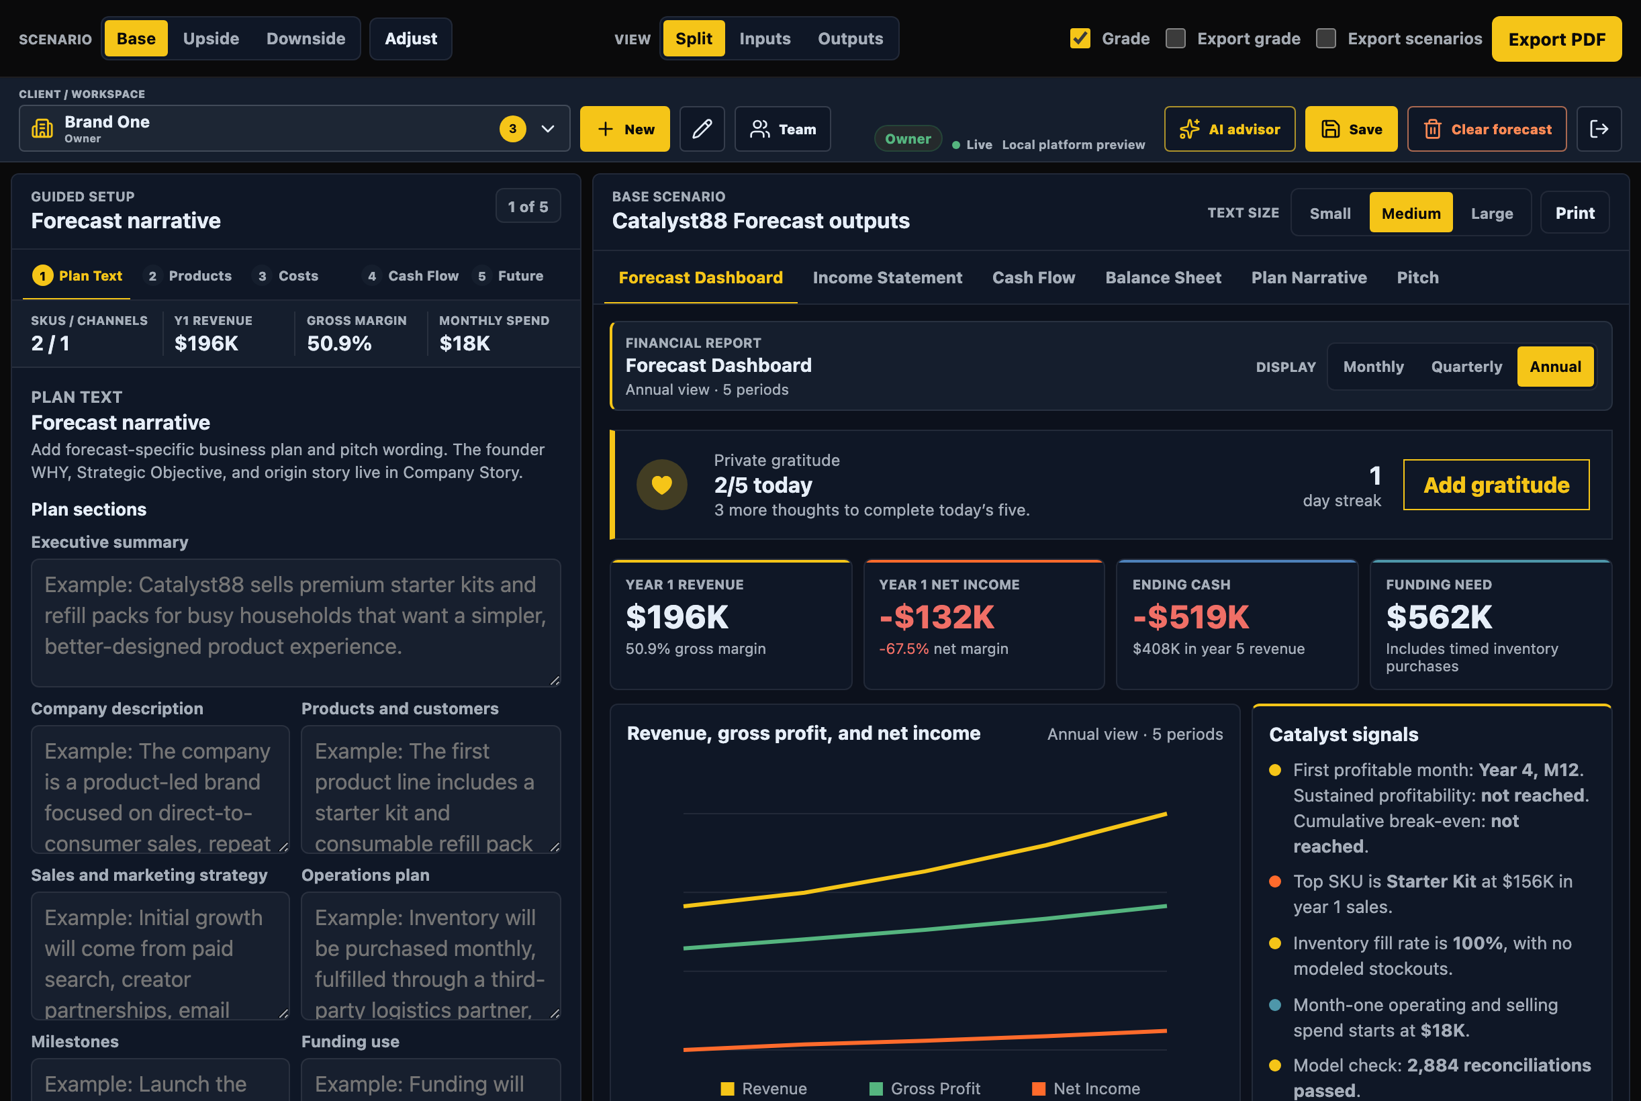Image resolution: width=1641 pixels, height=1101 pixels.
Task: Click the Products and customers text area
Action: [x=430, y=789]
